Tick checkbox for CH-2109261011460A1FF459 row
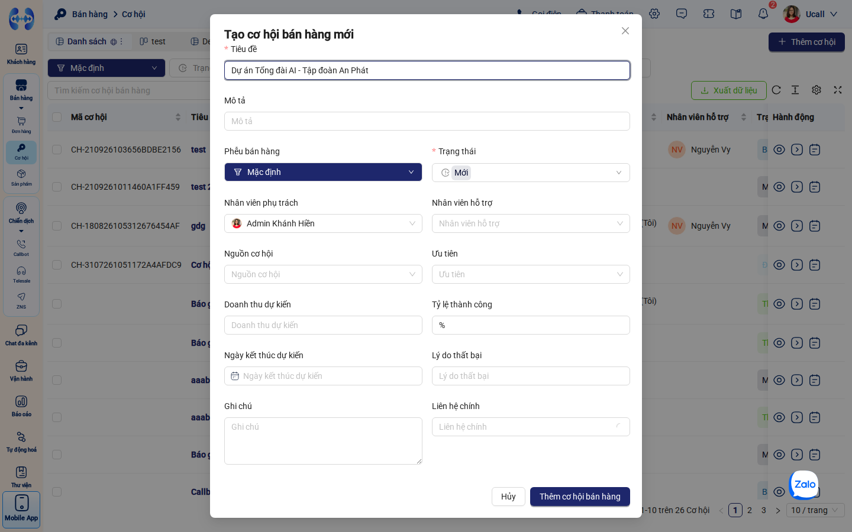 tap(57, 187)
